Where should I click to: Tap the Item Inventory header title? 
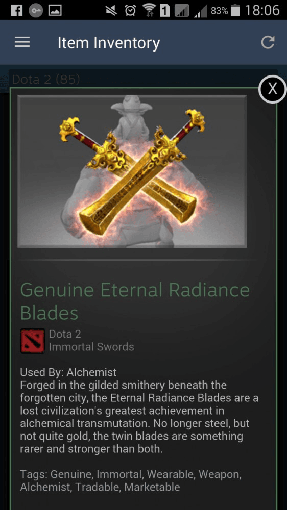(x=109, y=43)
